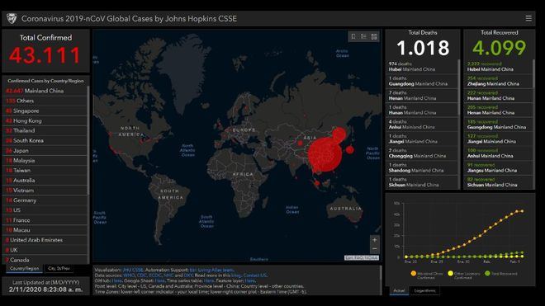Open the basemap gallery grid icon
545x306 pixels.
point(374,36)
